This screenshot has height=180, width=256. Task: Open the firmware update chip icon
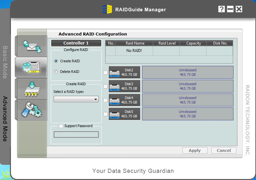(x=32, y=88)
